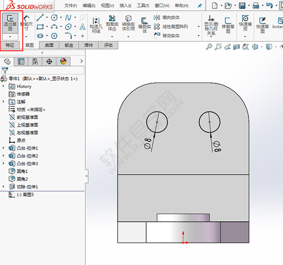Open the FeatureManager design tree tab
Image resolution: width=283 pixels, height=265 pixels.
click(x=7, y=62)
